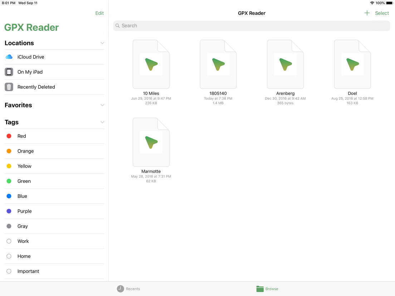
Task: Select the Purple tag dot
Action: click(x=9, y=211)
